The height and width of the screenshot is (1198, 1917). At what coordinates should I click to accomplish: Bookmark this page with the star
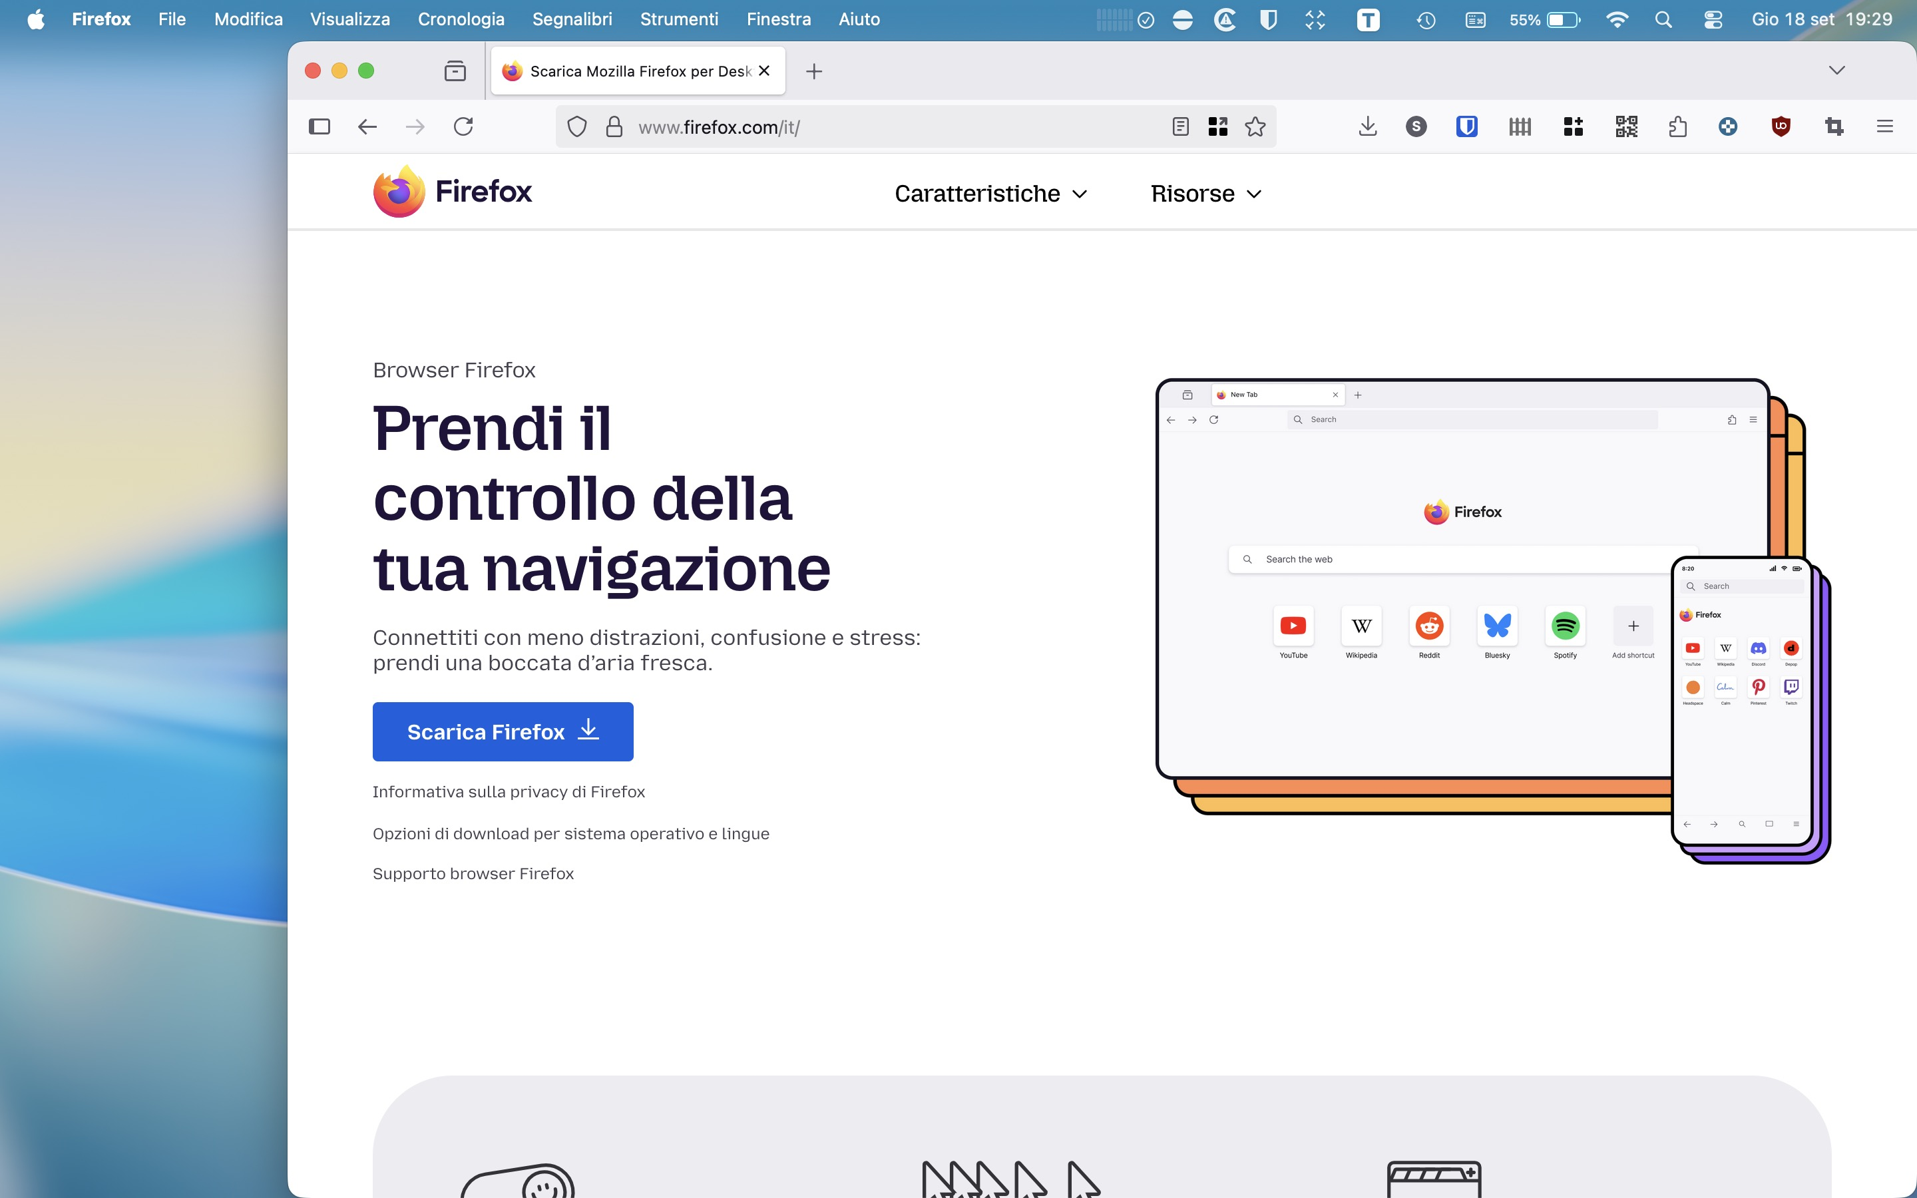click(1255, 126)
